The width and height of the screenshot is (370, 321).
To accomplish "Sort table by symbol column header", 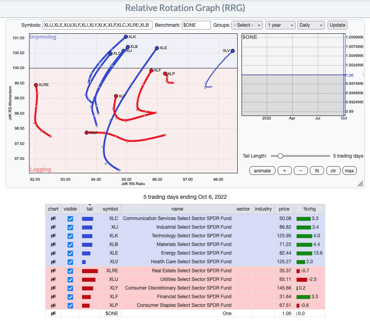I will (110, 209).
